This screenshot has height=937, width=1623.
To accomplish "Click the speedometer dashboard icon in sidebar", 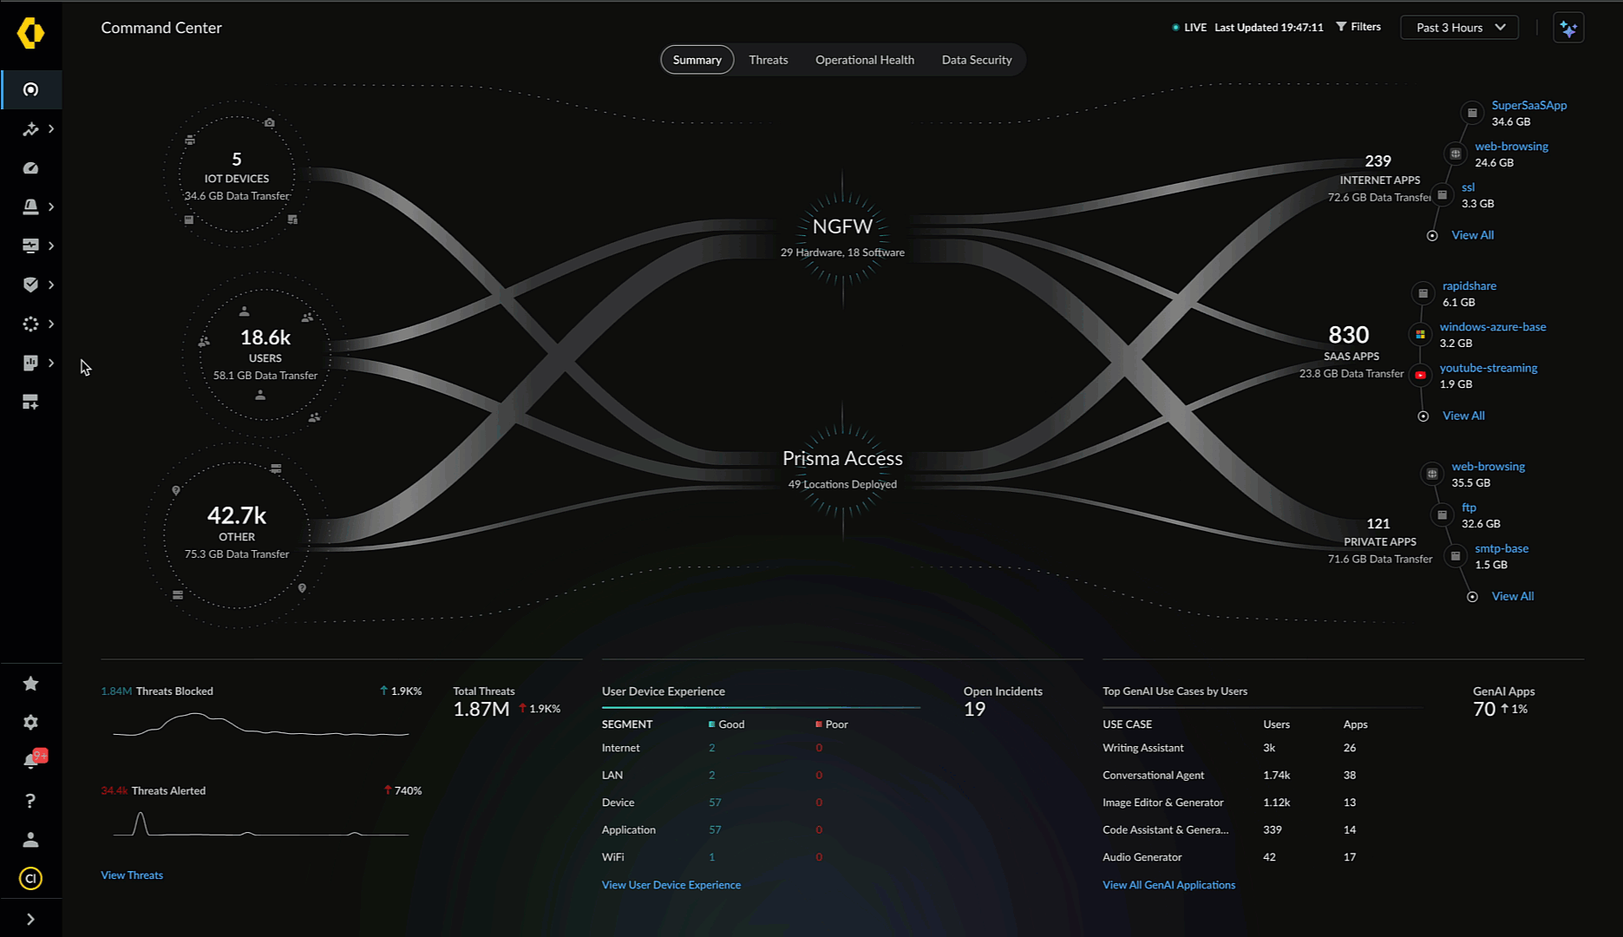I will click(x=30, y=168).
